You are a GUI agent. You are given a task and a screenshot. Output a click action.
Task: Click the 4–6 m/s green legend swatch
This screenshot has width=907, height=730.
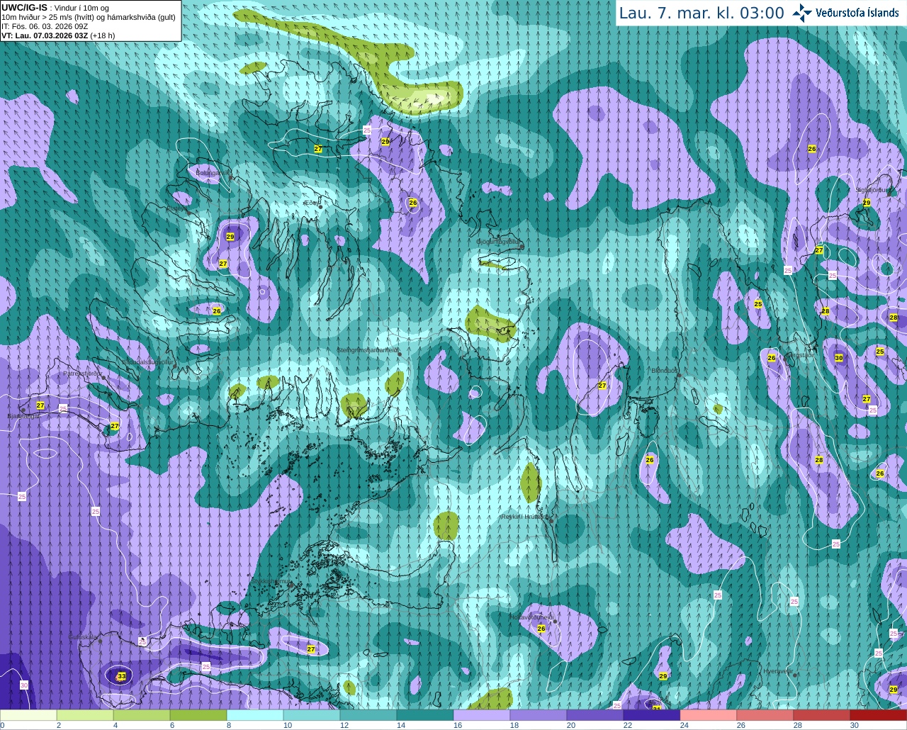tap(142, 715)
